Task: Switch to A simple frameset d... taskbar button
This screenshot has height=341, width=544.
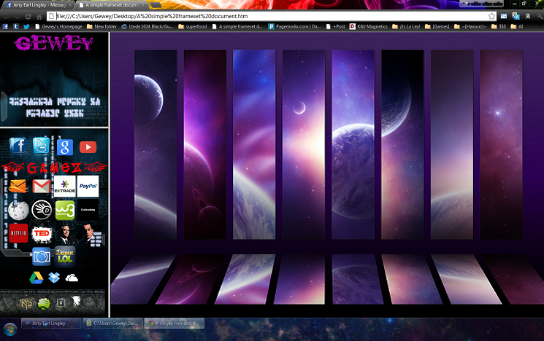Action: (175, 324)
